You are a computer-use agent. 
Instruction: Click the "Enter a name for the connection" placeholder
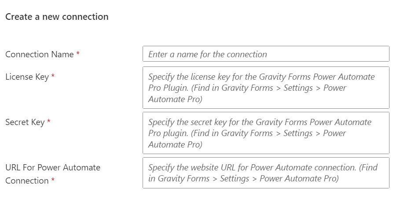tap(208, 54)
